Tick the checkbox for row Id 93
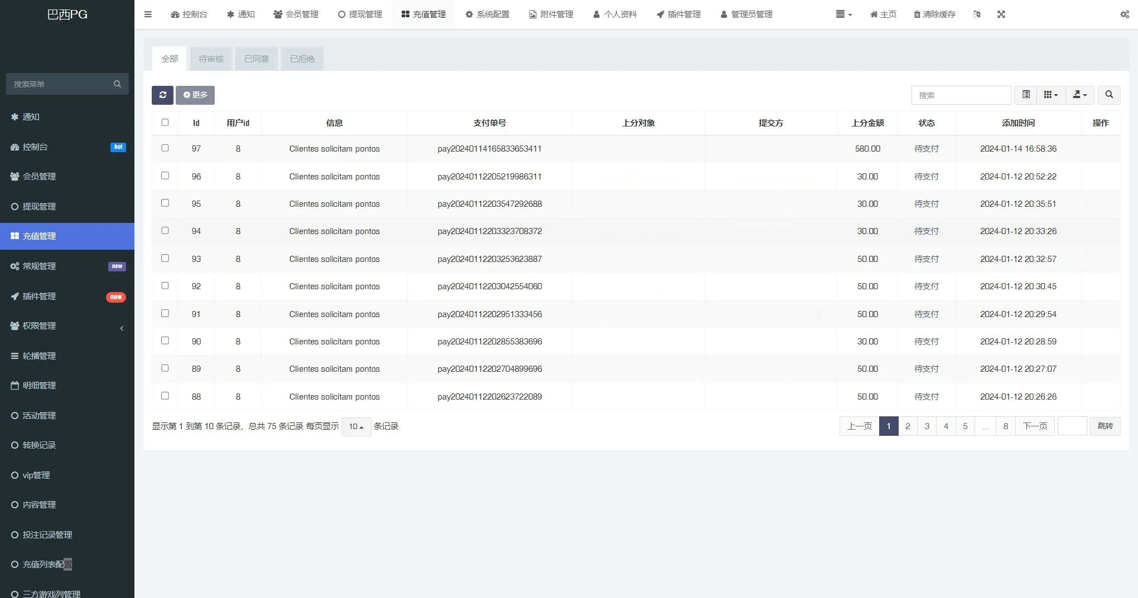The image size is (1138, 598). click(x=165, y=258)
